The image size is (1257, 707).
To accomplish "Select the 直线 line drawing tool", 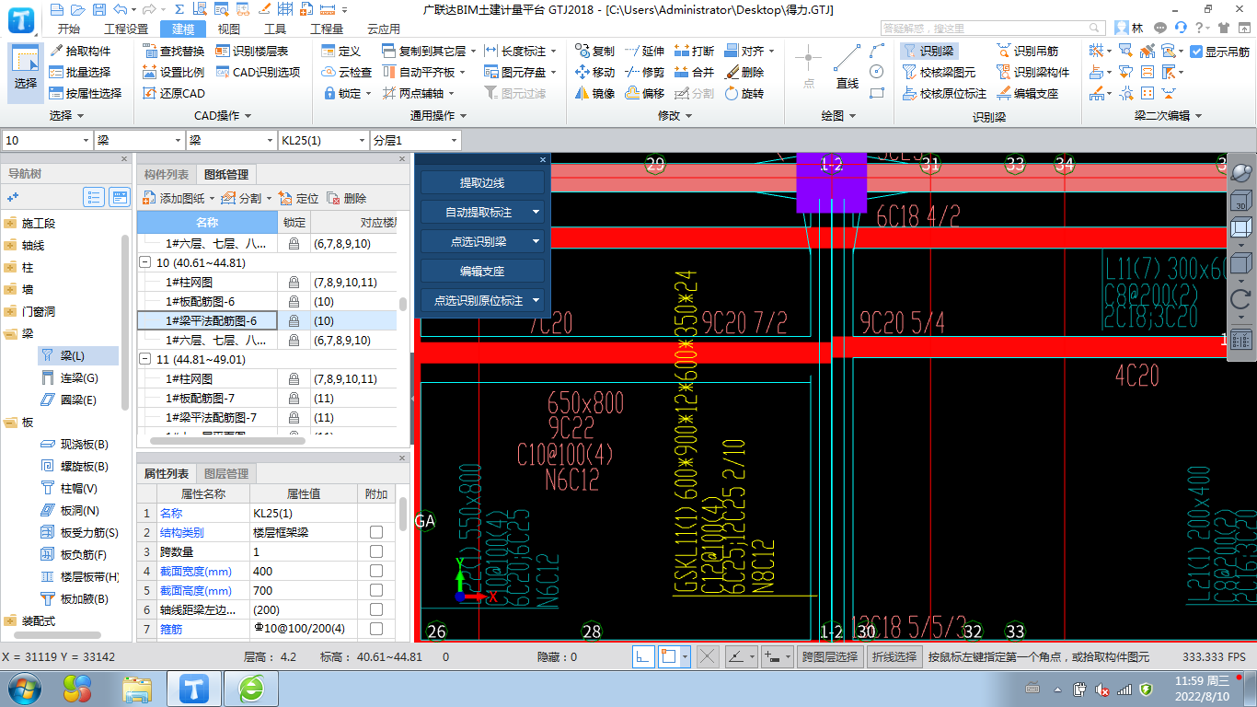I will pos(848,66).
